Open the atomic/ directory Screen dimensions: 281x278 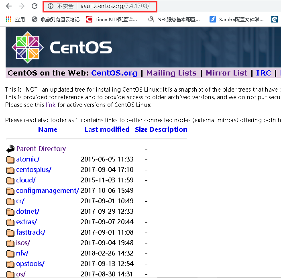28,159
